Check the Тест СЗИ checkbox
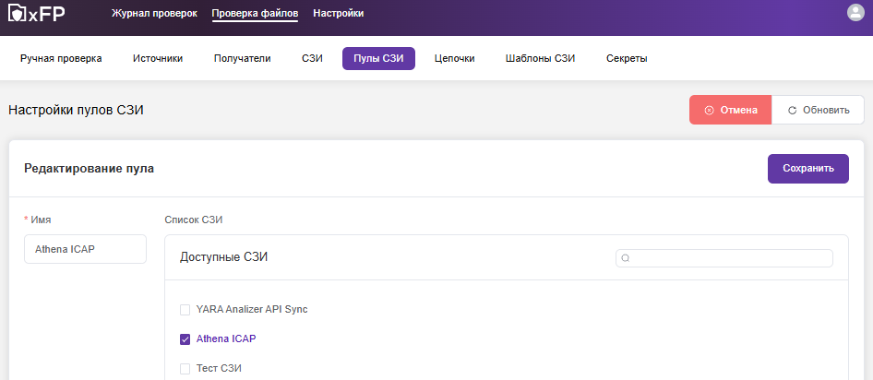Viewport: 873px width, 380px height. [185, 369]
